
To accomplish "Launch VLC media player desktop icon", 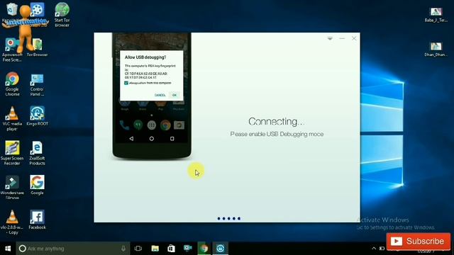I will 12,119.
